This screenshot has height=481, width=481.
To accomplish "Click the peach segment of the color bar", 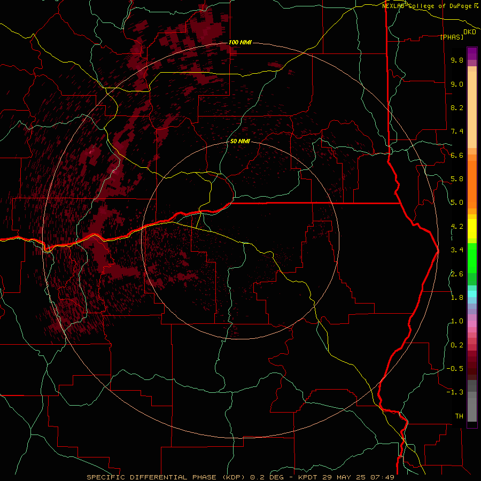I will [472, 110].
